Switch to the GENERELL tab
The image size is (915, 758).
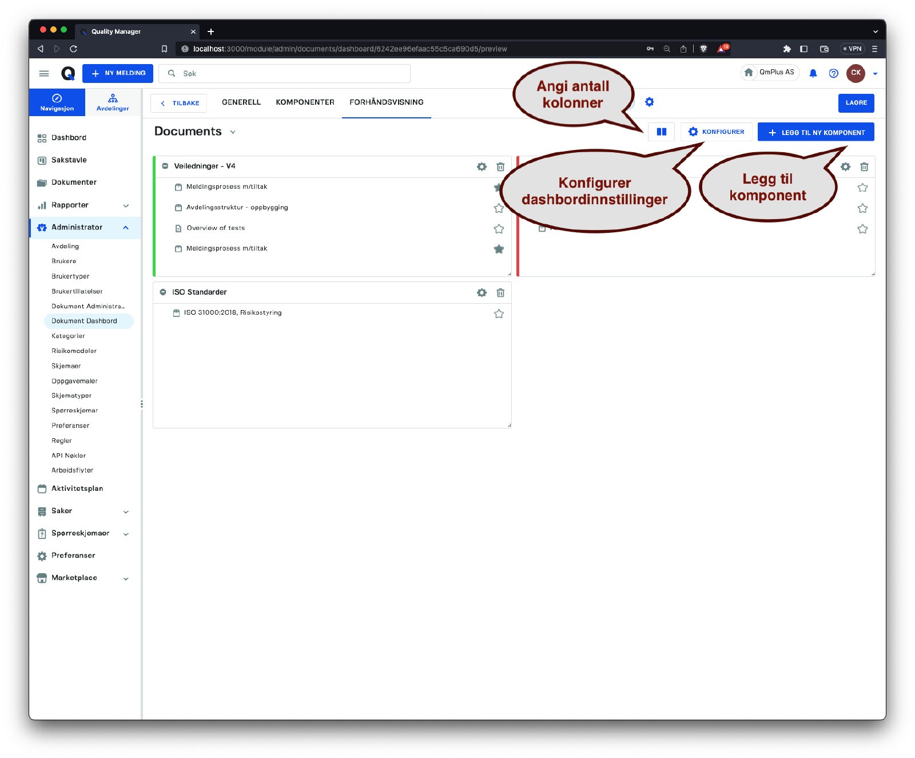click(241, 102)
